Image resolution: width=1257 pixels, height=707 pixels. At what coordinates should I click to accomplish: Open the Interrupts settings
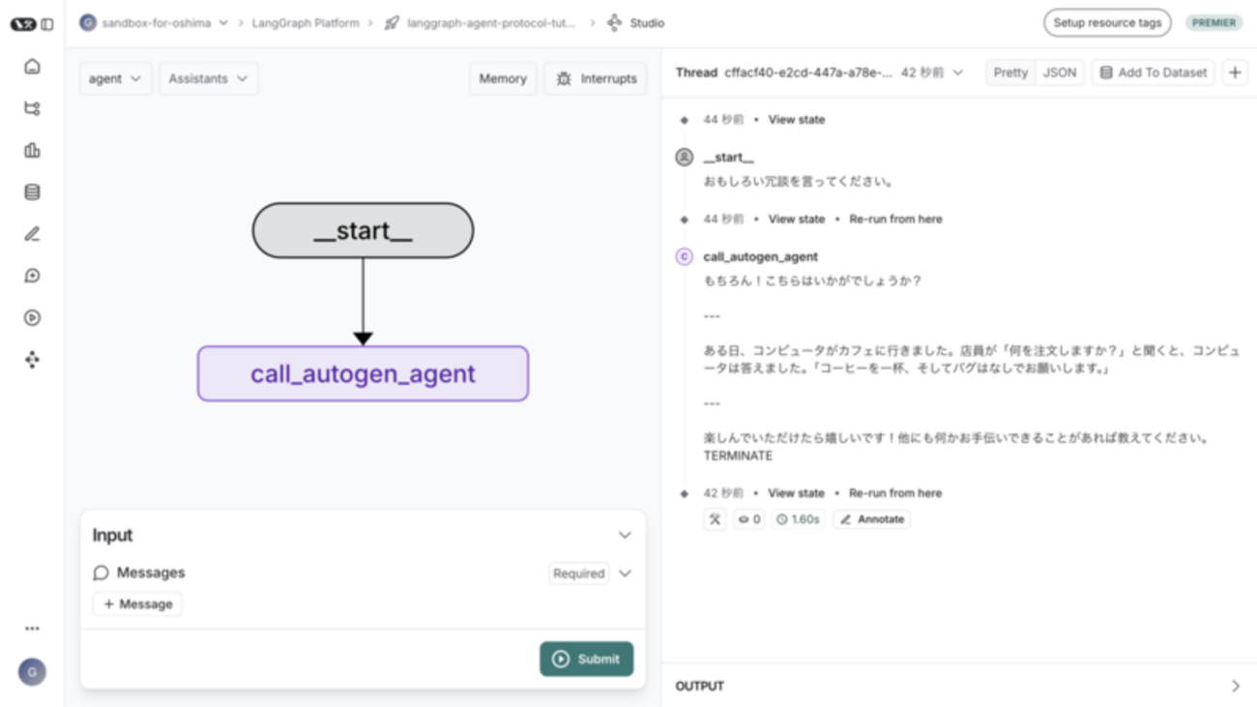[x=596, y=78]
